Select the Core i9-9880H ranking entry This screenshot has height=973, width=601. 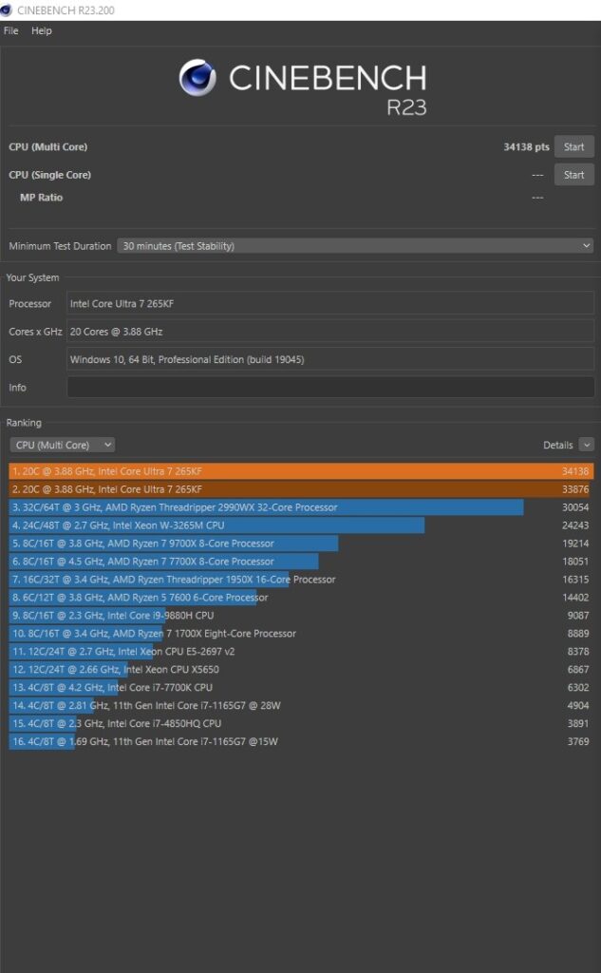pos(301,615)
